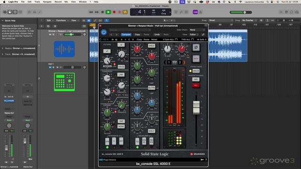Click the Plugin Alliance logo

[x=108, y=160]
